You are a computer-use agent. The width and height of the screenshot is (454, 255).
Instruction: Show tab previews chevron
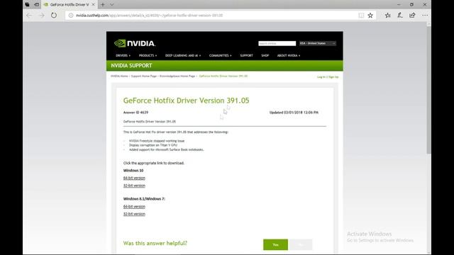(x=112, y=5)
